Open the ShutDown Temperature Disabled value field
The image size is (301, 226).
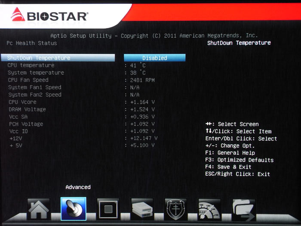(x=154, y=58)
